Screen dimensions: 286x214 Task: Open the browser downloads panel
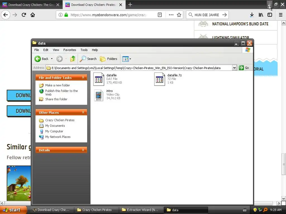tap(252, 15)
